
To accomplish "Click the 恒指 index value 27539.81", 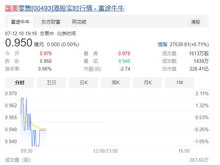I will pyautogui.click(x=183, y=45).
